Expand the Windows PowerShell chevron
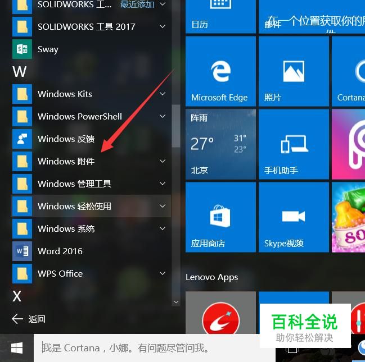Viewport: 365px width, 362px height. 163,116
